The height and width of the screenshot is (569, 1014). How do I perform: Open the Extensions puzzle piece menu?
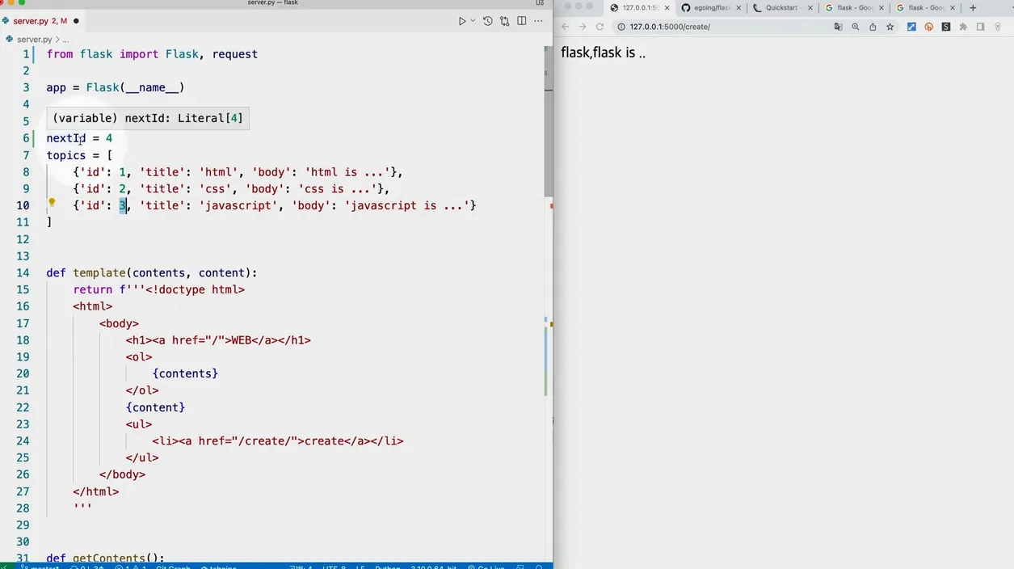tap(963, 27)
